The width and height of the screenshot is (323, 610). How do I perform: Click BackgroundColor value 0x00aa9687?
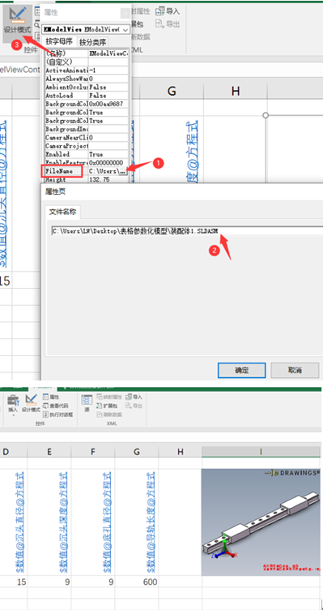[x=108, y=105]
